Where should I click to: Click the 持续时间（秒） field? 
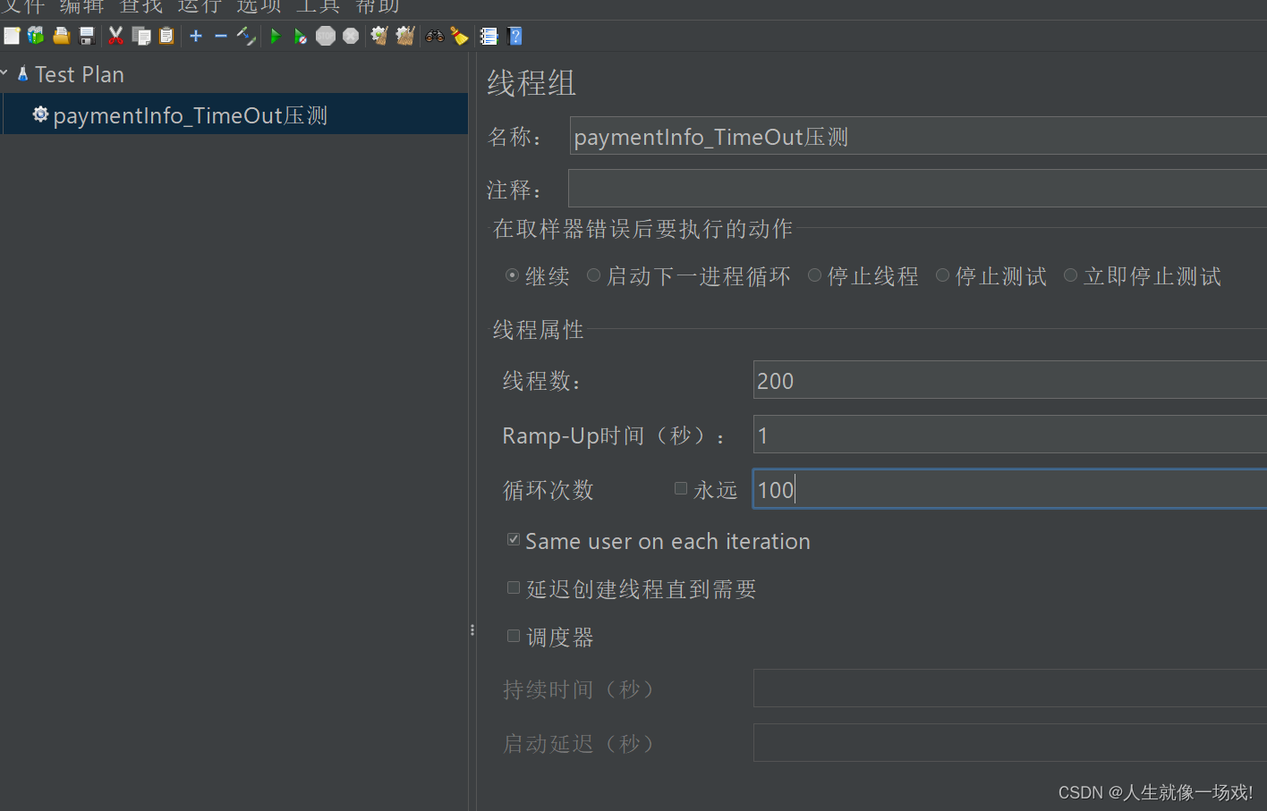(x=1010, y=688)
